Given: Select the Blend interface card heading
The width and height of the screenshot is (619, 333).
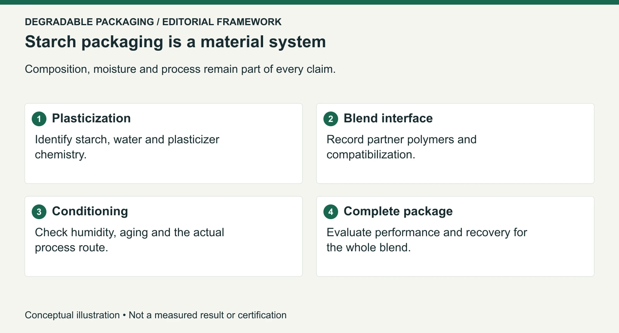Looking at the screenshot, I should [388, 118].
